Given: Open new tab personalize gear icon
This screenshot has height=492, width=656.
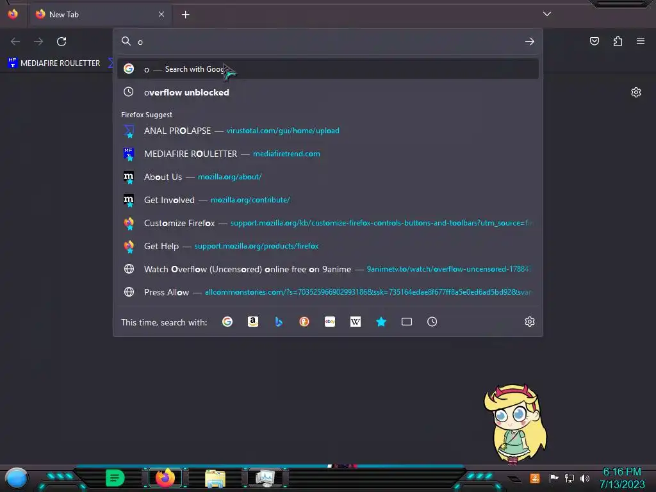Looking at the screenshot, I should click(636, 92).
